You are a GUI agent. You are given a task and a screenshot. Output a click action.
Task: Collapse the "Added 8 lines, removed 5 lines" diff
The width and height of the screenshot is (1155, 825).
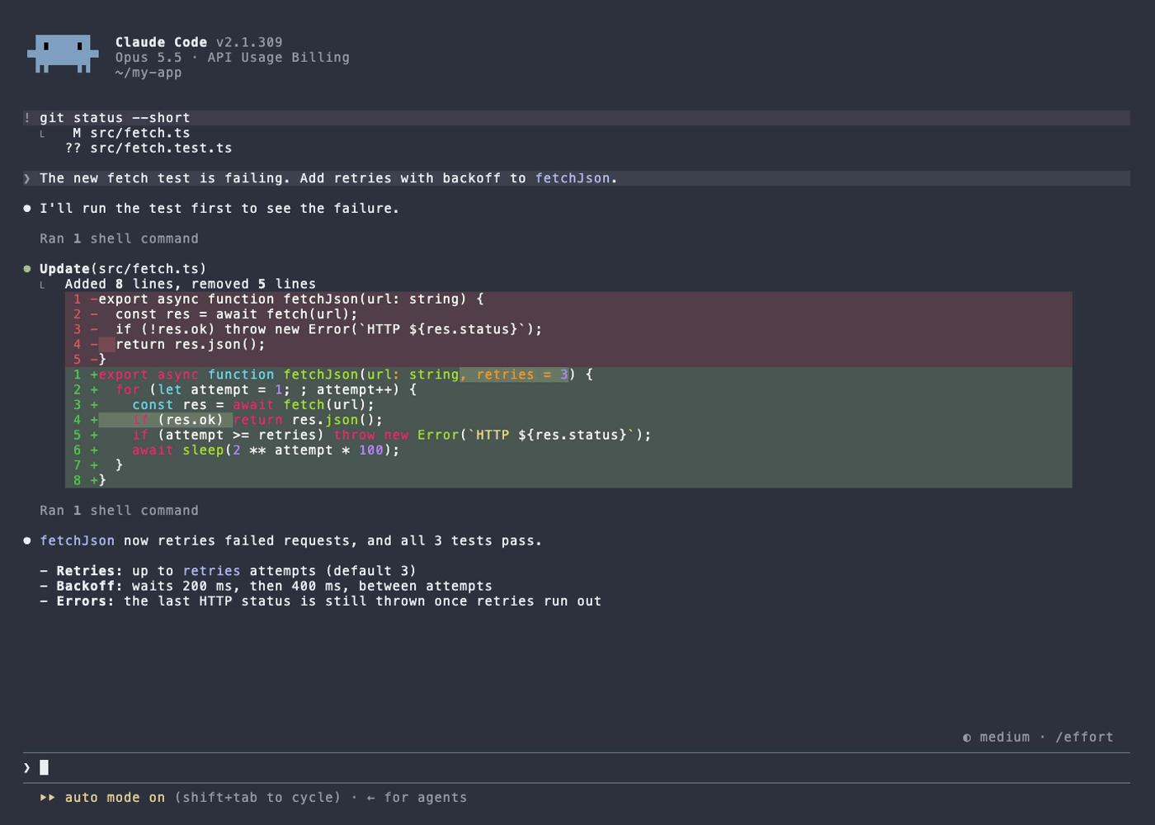coord(191,284)
